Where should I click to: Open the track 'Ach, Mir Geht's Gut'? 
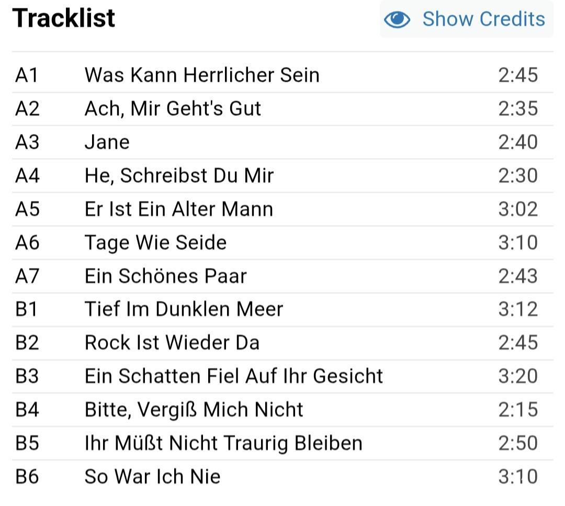coord(173,108)
